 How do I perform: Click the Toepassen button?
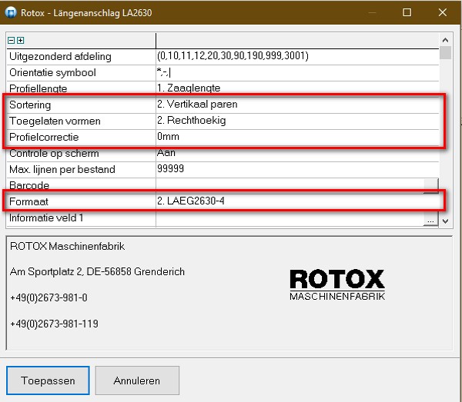[48, 380]
